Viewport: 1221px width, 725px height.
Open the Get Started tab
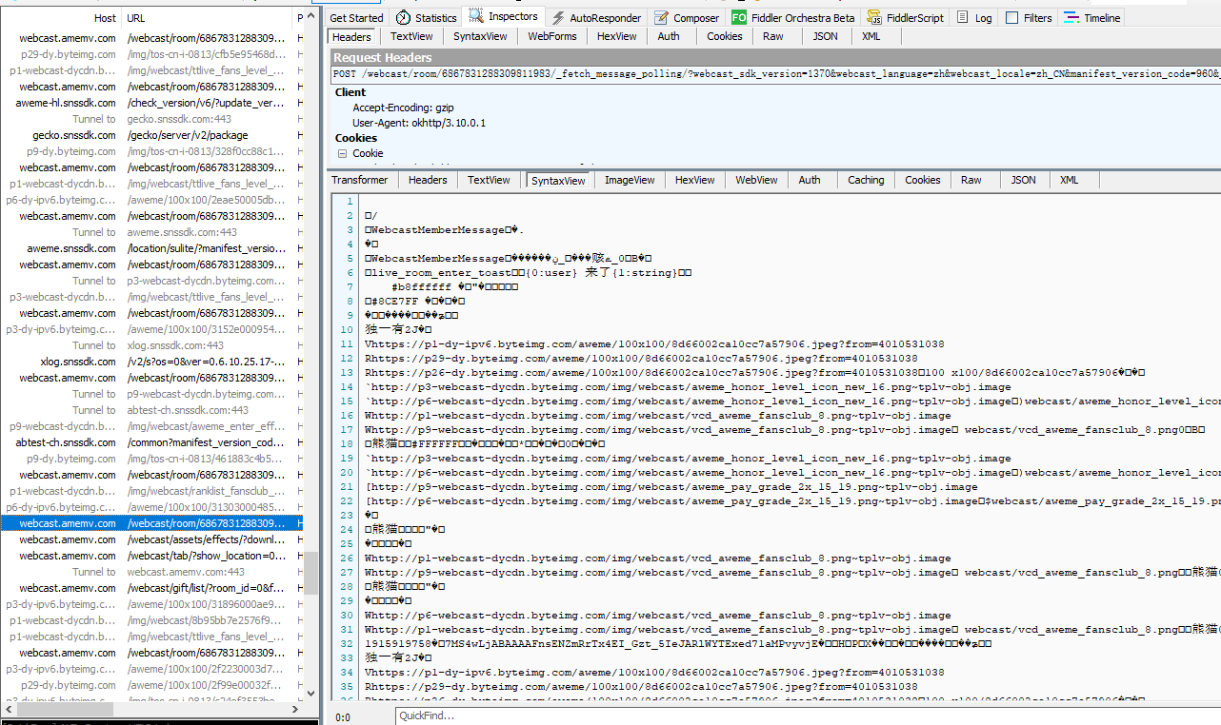click(x=356, y=17)
